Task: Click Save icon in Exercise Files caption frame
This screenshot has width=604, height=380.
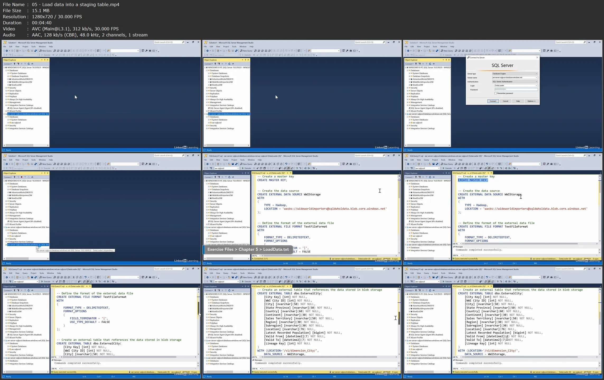Action: tap(233, 164)
